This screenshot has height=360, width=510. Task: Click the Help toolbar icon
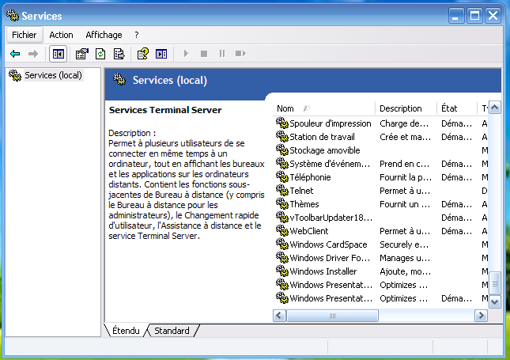[143, 54]
